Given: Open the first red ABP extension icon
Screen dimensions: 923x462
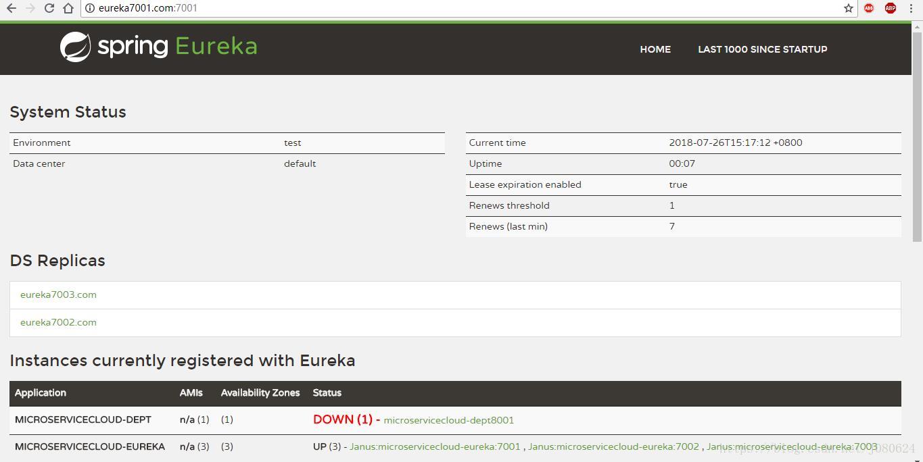Looking at the screenshot, I should [x=869, y=8].
